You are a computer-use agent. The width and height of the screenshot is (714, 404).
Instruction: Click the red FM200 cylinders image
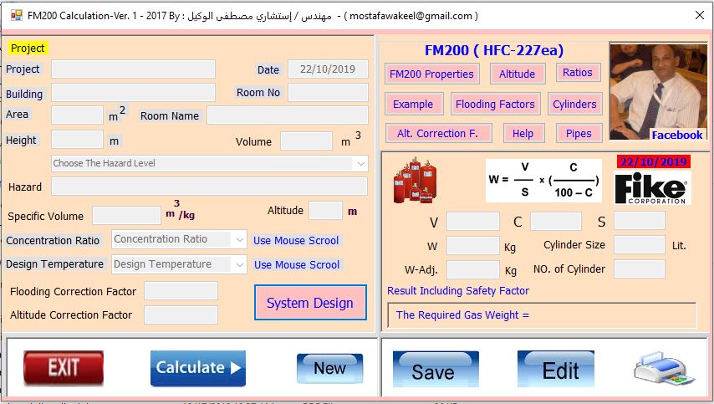point(416,181)
